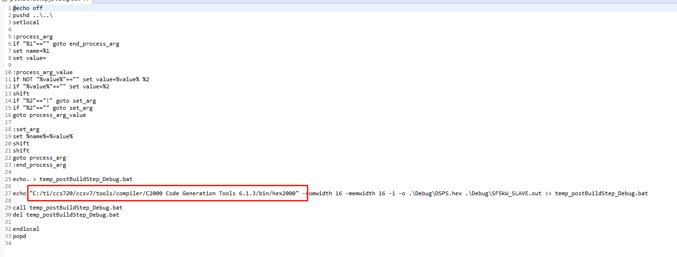The image size is (677, 257).
Task: Click the ':end_process_arg' label on line 23
Action: tap(39, 165)
